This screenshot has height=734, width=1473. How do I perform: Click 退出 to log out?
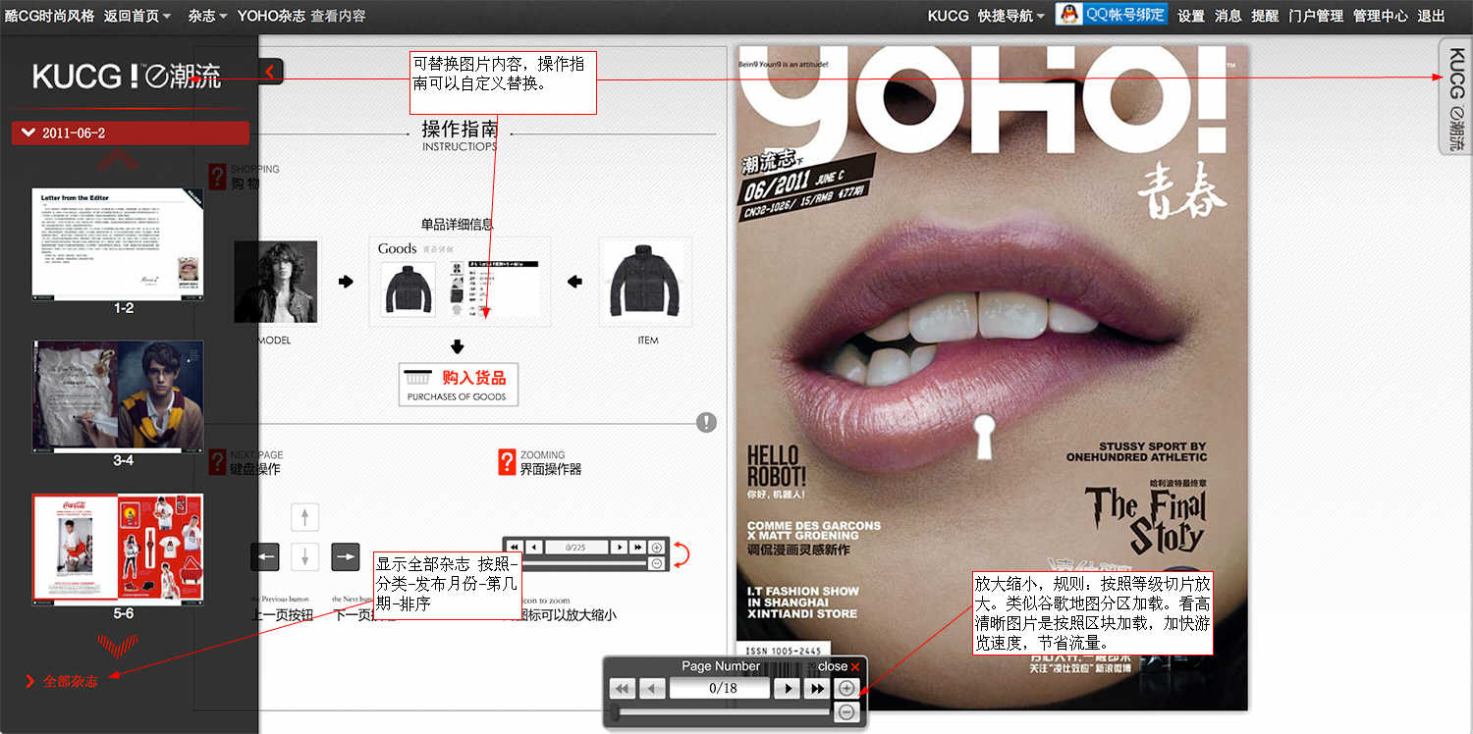pyautogui.click(x=1431, y=16)
